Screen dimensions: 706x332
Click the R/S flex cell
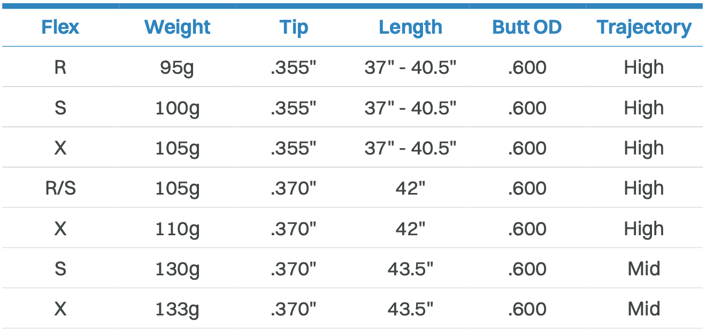pyautogui.click(x=60, y=188)
